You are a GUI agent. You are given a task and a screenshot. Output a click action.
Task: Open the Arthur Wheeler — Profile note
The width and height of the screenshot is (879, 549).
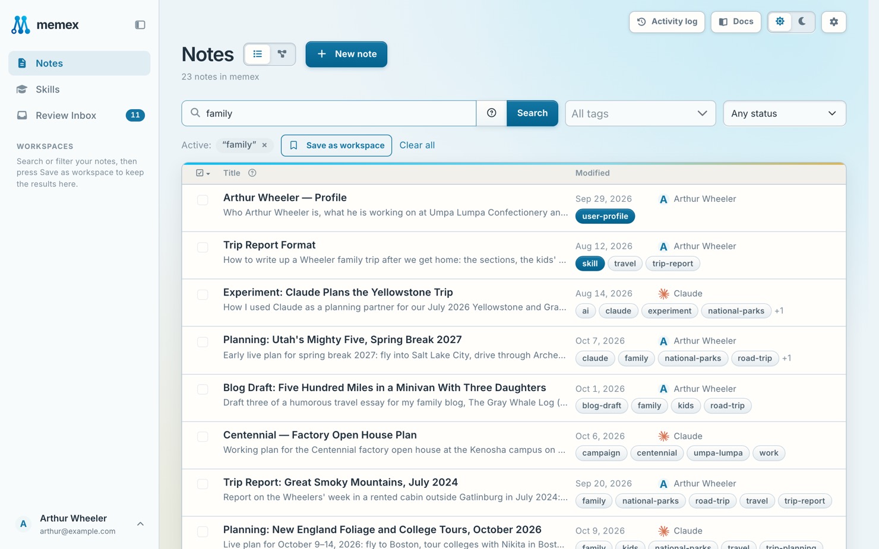click(285, 198)
